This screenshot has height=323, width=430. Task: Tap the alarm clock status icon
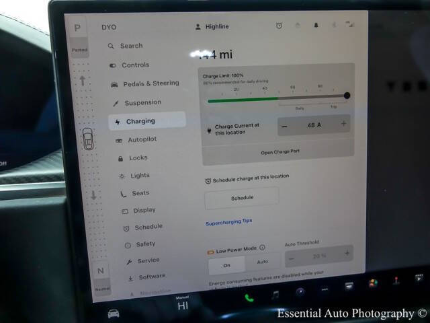click(x=279, y=26)
